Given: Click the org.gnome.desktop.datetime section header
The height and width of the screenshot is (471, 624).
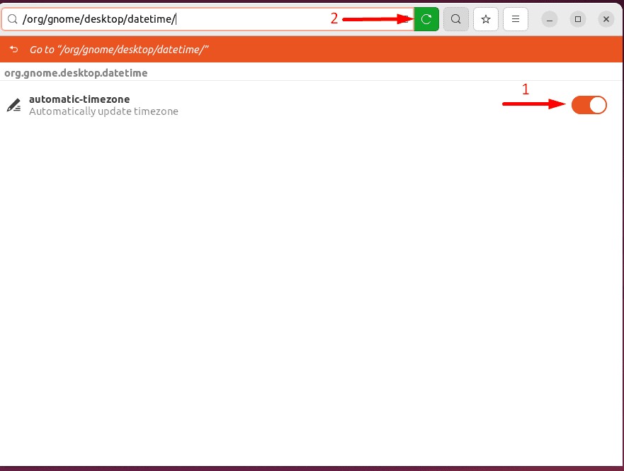Looking at the screenshot, I should (75, 72).
